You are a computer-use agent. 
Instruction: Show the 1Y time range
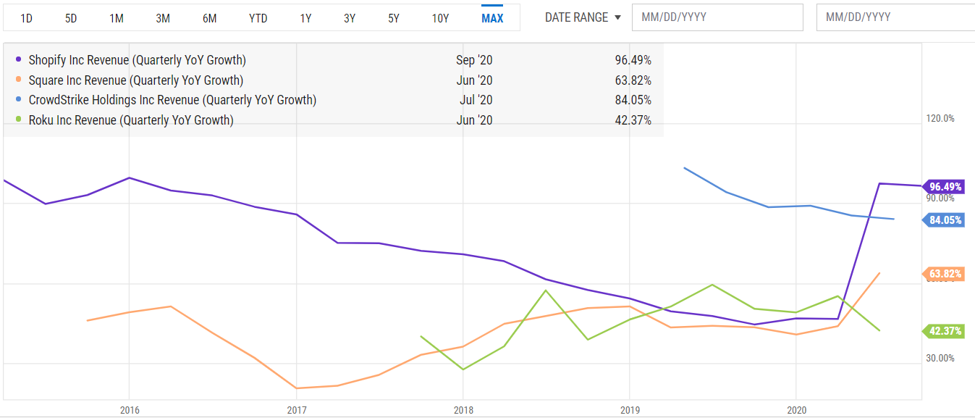[306, 18]
